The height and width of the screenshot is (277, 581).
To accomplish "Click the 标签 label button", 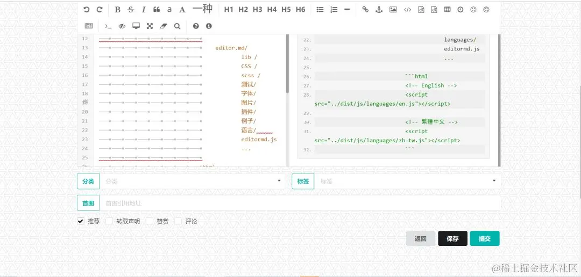I will (x=303, y=181).
